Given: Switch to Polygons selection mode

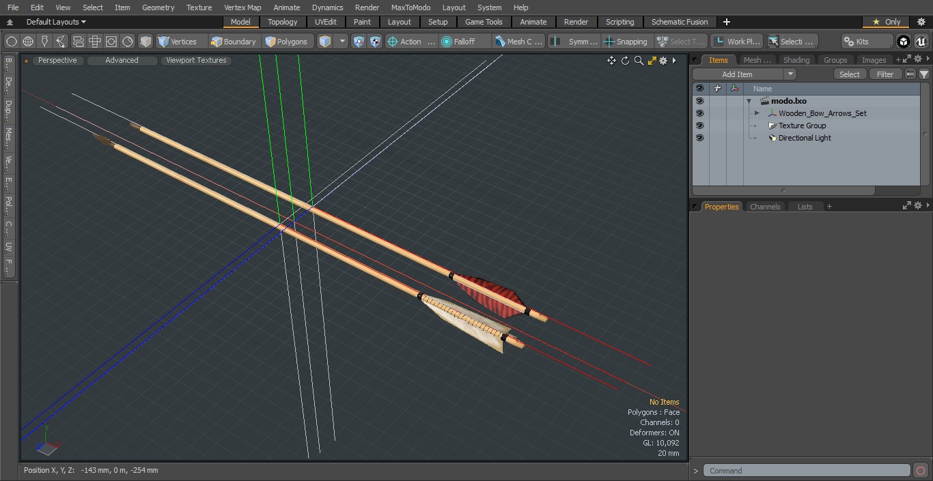Looking at the screenshot, I should 287,42.
